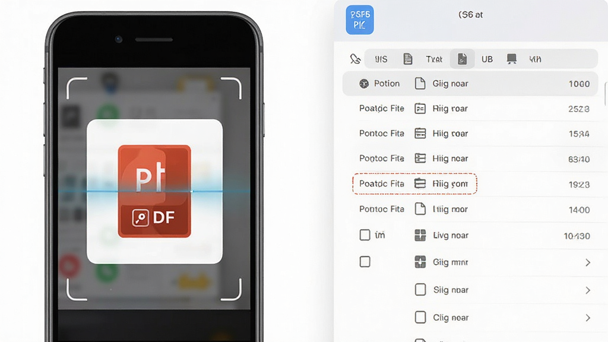Click the grid icon beside Giig mnnr
This screenshot has width=608, height=342.
[x=420, y=262]
